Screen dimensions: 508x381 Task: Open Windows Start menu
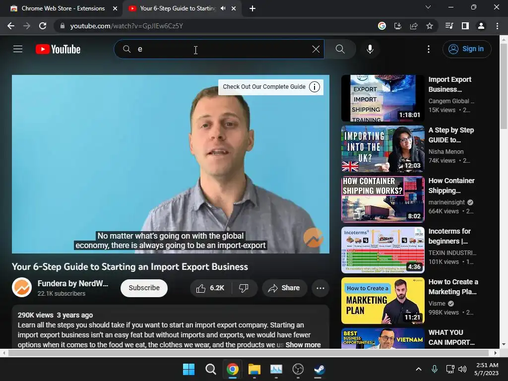(x=189, y=369)
